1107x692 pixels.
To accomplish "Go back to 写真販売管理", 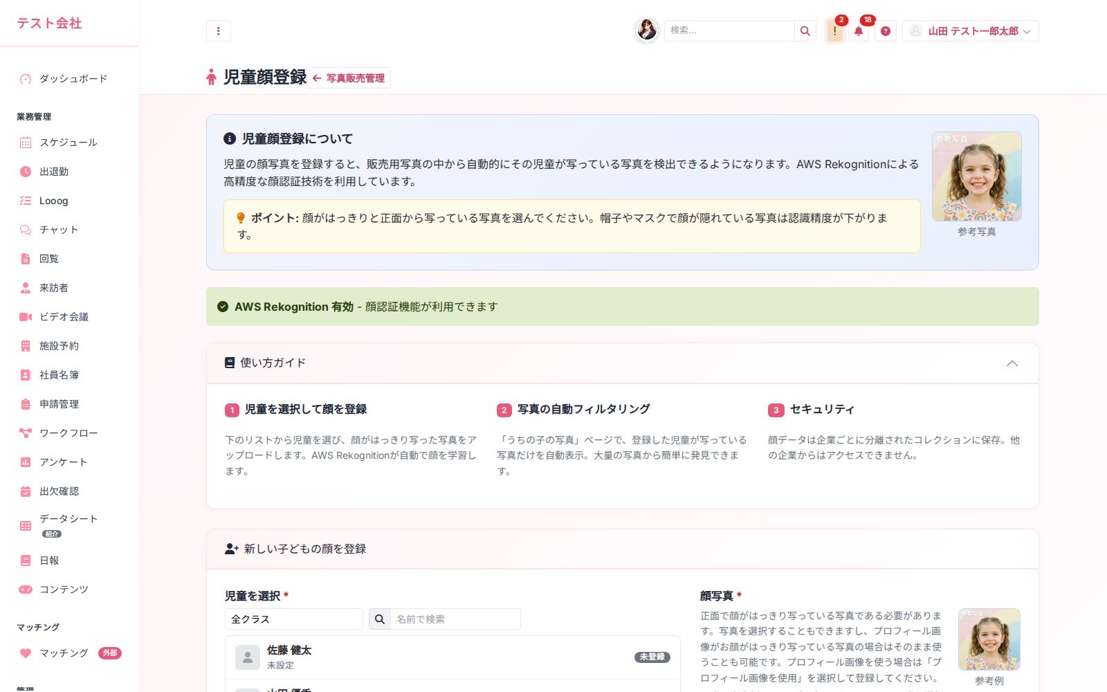I will (350, 78).
